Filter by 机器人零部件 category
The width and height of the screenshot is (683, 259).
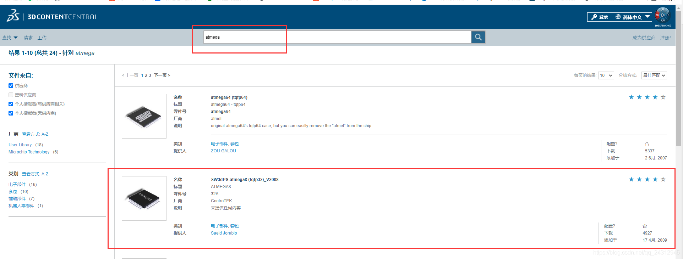tap(21, 206)
